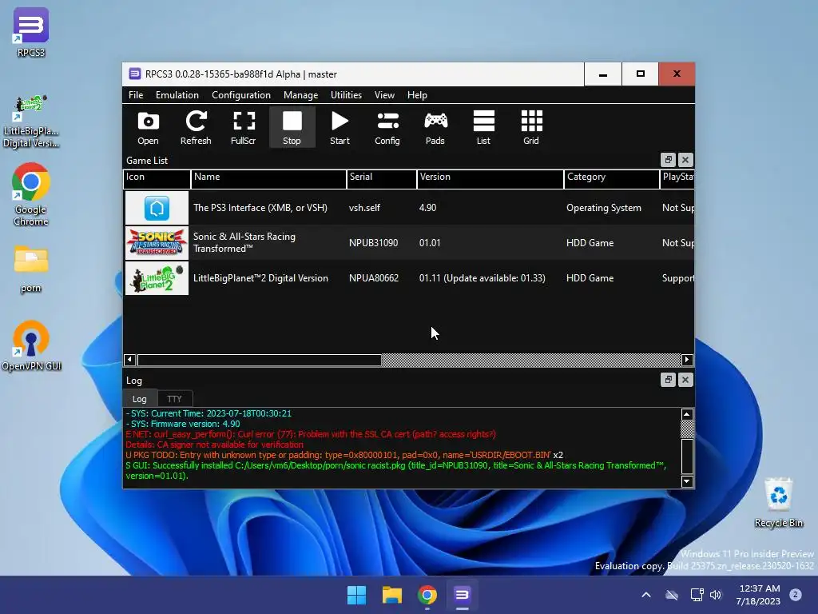
Task: Select 'Sonic & All-Stars Racing Transformed' name
Action: [x=244, y=243]
